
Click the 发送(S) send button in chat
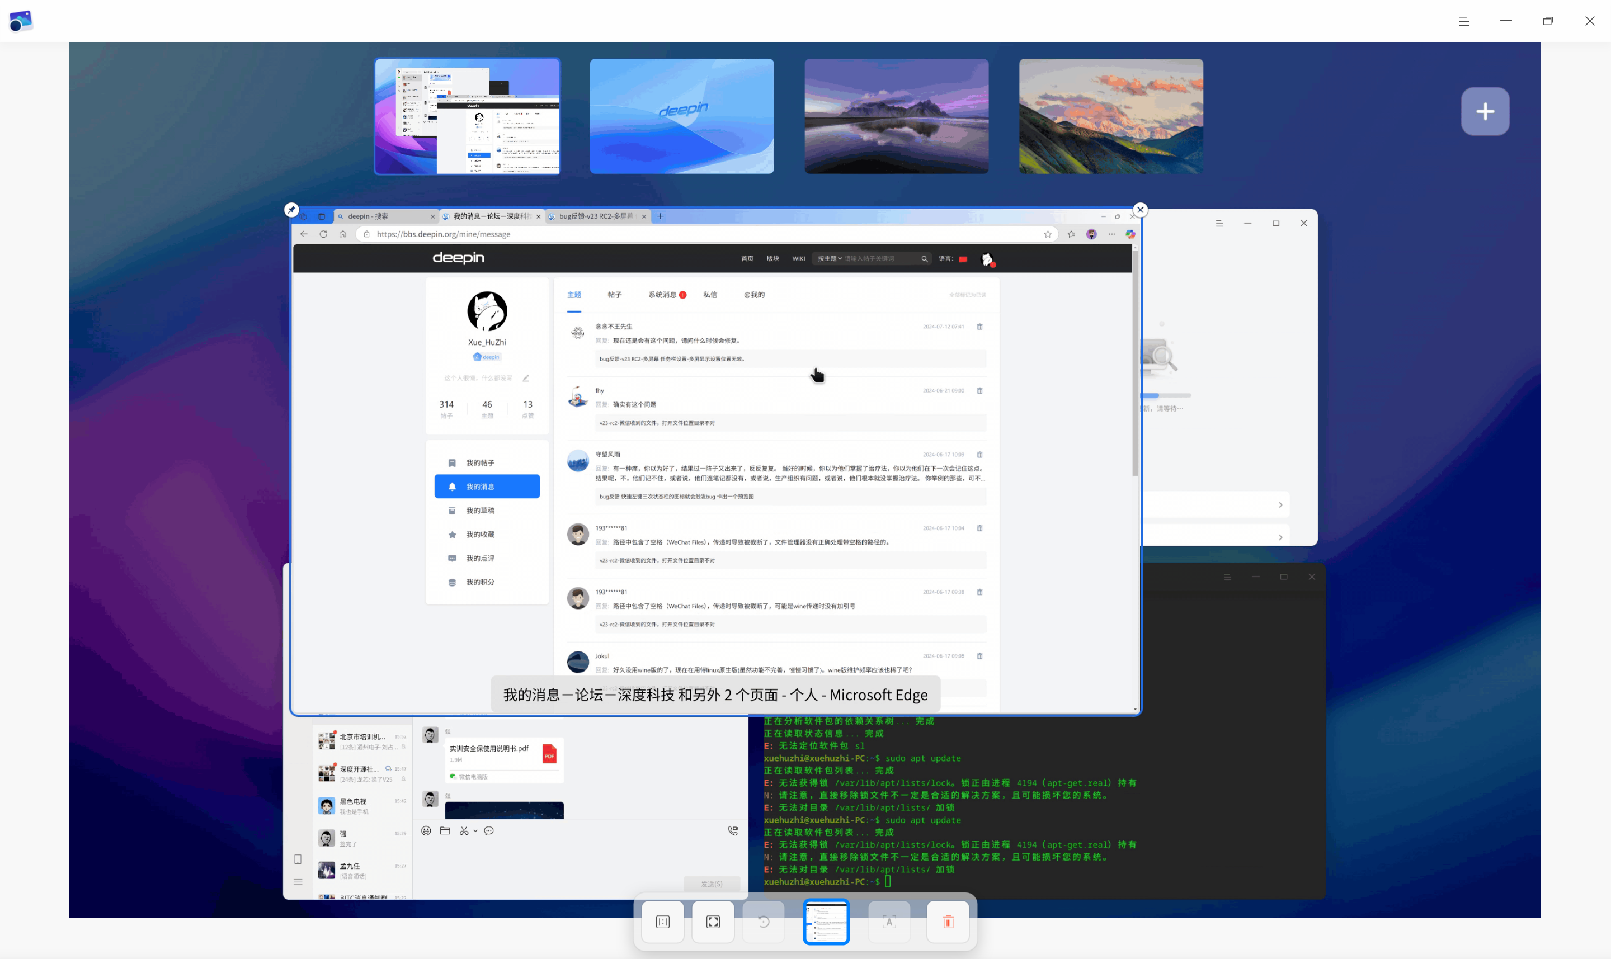click(x=712, y=884)
